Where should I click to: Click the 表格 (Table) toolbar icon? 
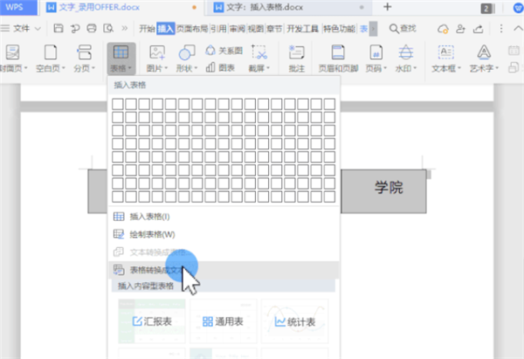click(121, 53)
